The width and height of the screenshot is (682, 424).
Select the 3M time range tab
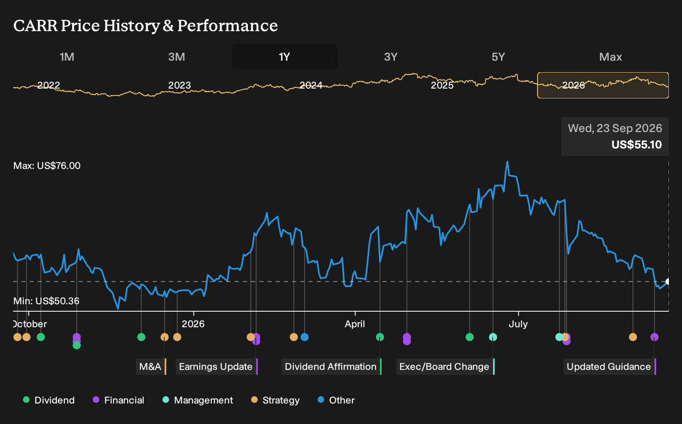click(x=176, y=57)
